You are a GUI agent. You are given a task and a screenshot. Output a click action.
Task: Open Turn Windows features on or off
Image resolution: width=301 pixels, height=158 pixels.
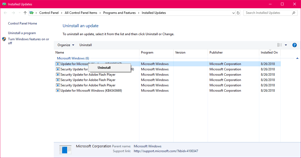pyautogui.click(x=29, y=41)
